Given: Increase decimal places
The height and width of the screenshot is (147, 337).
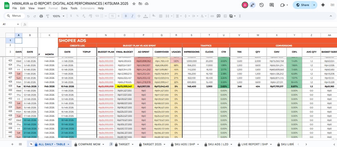Looking at the screenshot, I should (x=90, y=16).
